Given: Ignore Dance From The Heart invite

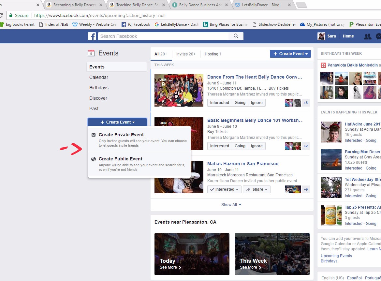Looking at the screenshot, I should point(256,103).
